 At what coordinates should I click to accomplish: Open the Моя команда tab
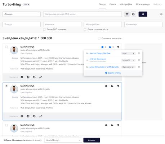coord(143,4)
